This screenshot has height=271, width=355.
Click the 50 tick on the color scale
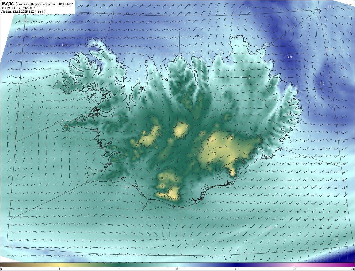point(353,269)
